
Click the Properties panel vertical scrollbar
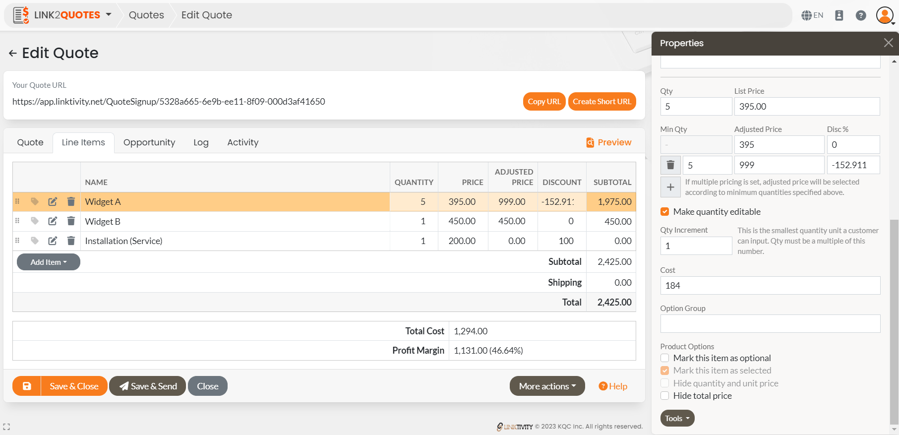tap(894, 322)
